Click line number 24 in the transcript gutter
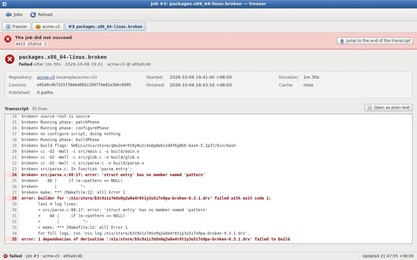 14,175
